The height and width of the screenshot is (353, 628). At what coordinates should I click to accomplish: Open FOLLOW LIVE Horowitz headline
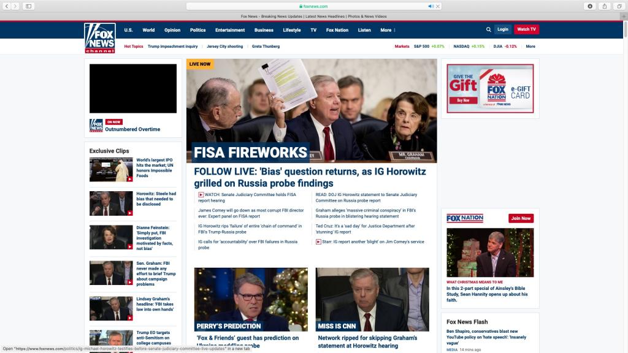[310, 177]
